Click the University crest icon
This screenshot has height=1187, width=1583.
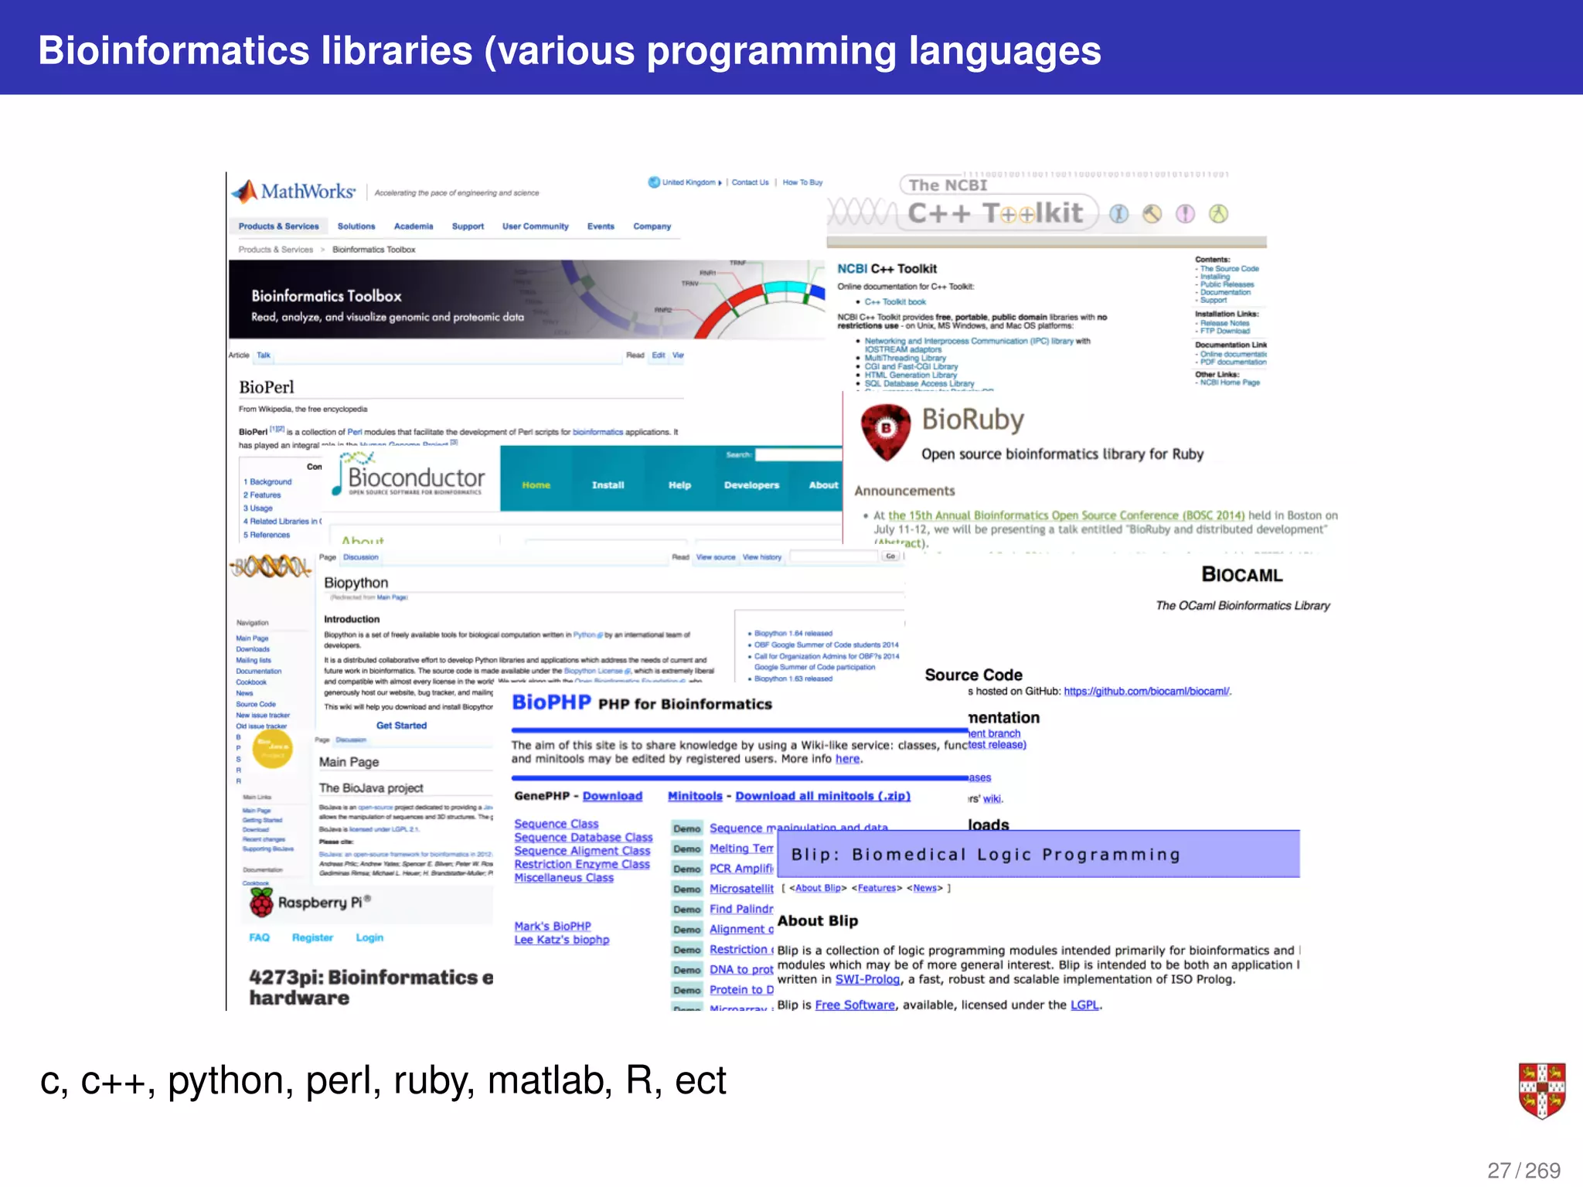pos(1541,1090)
